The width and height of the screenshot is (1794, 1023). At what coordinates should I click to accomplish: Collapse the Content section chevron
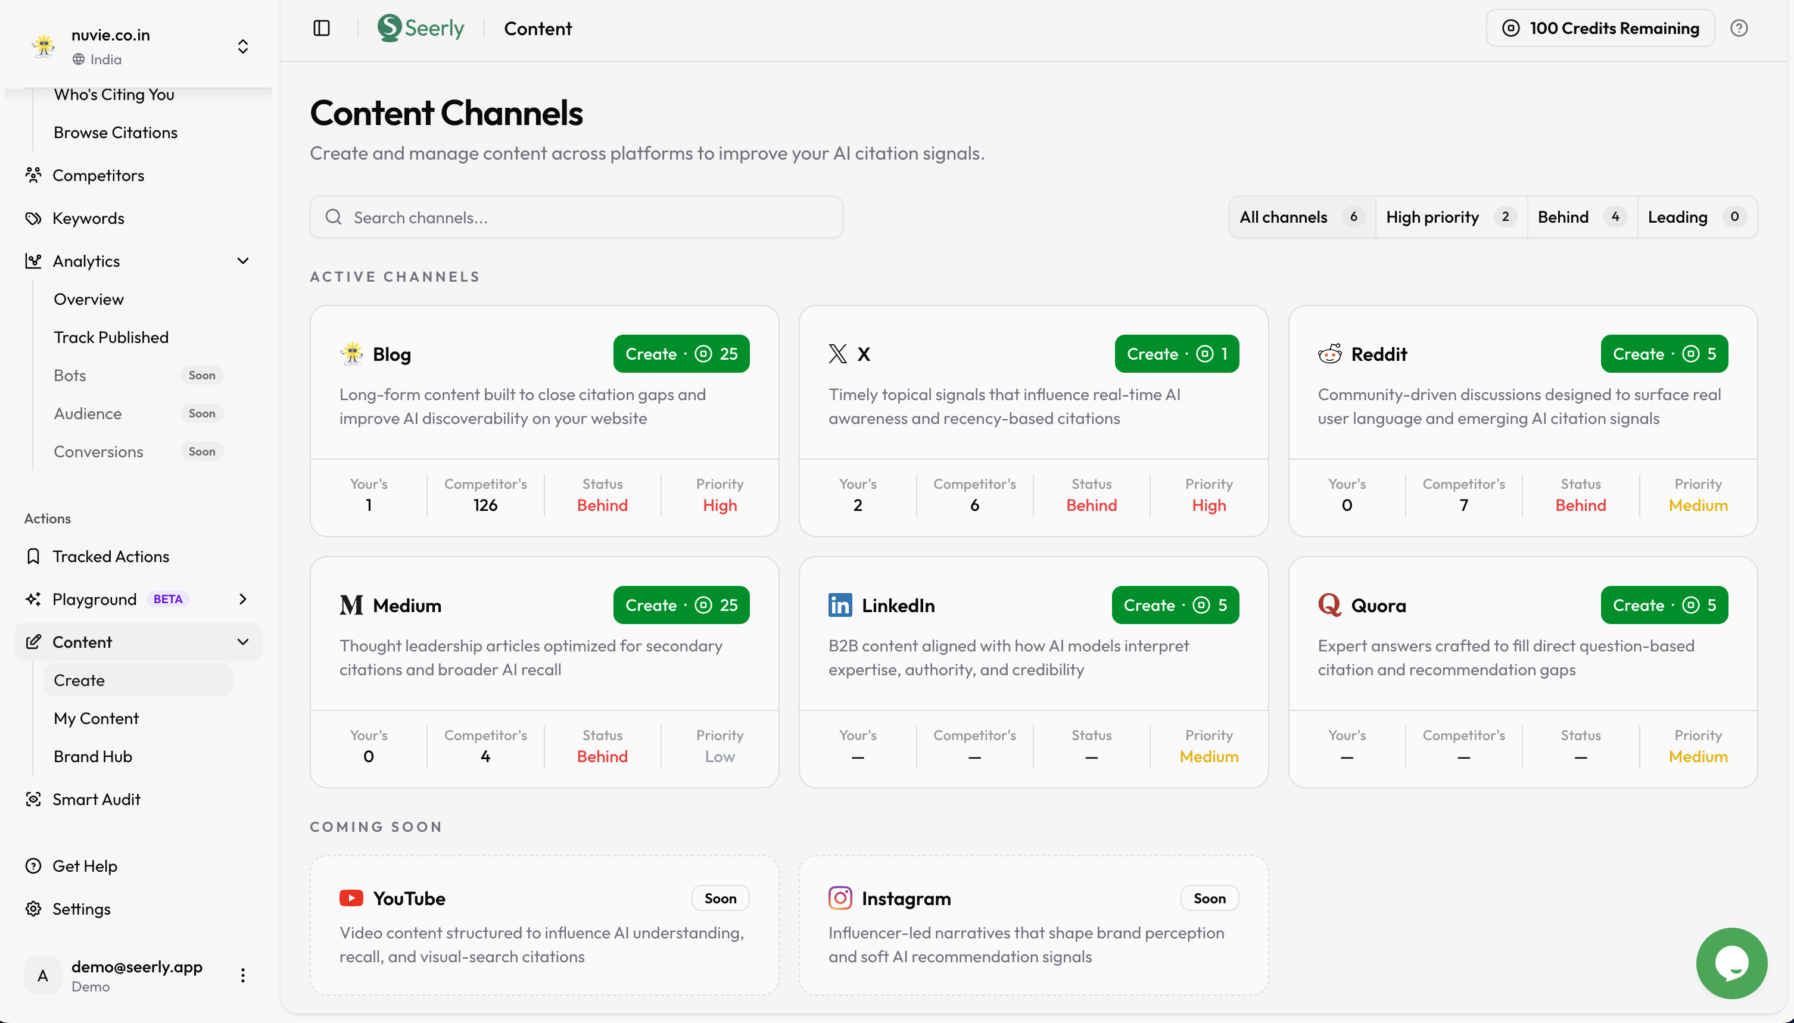[242, 641]
